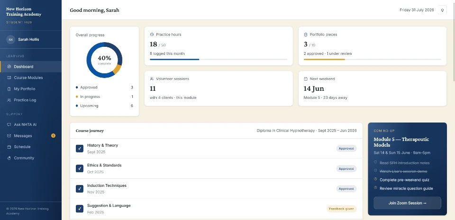Click the lightbulb icon beside the date
Screen dimensions: 455x220
tap(442, 10)
